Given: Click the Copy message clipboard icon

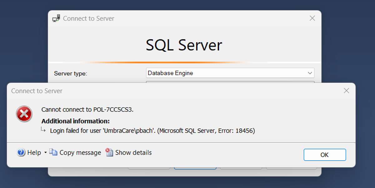Looking at the screenshot, I should (53, 152).
